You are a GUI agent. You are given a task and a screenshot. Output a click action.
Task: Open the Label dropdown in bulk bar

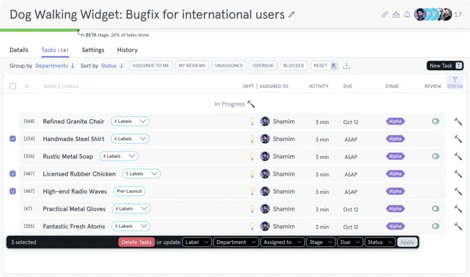point(197,242)
